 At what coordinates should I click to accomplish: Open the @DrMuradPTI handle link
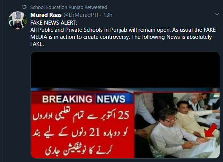click(81, 15)
